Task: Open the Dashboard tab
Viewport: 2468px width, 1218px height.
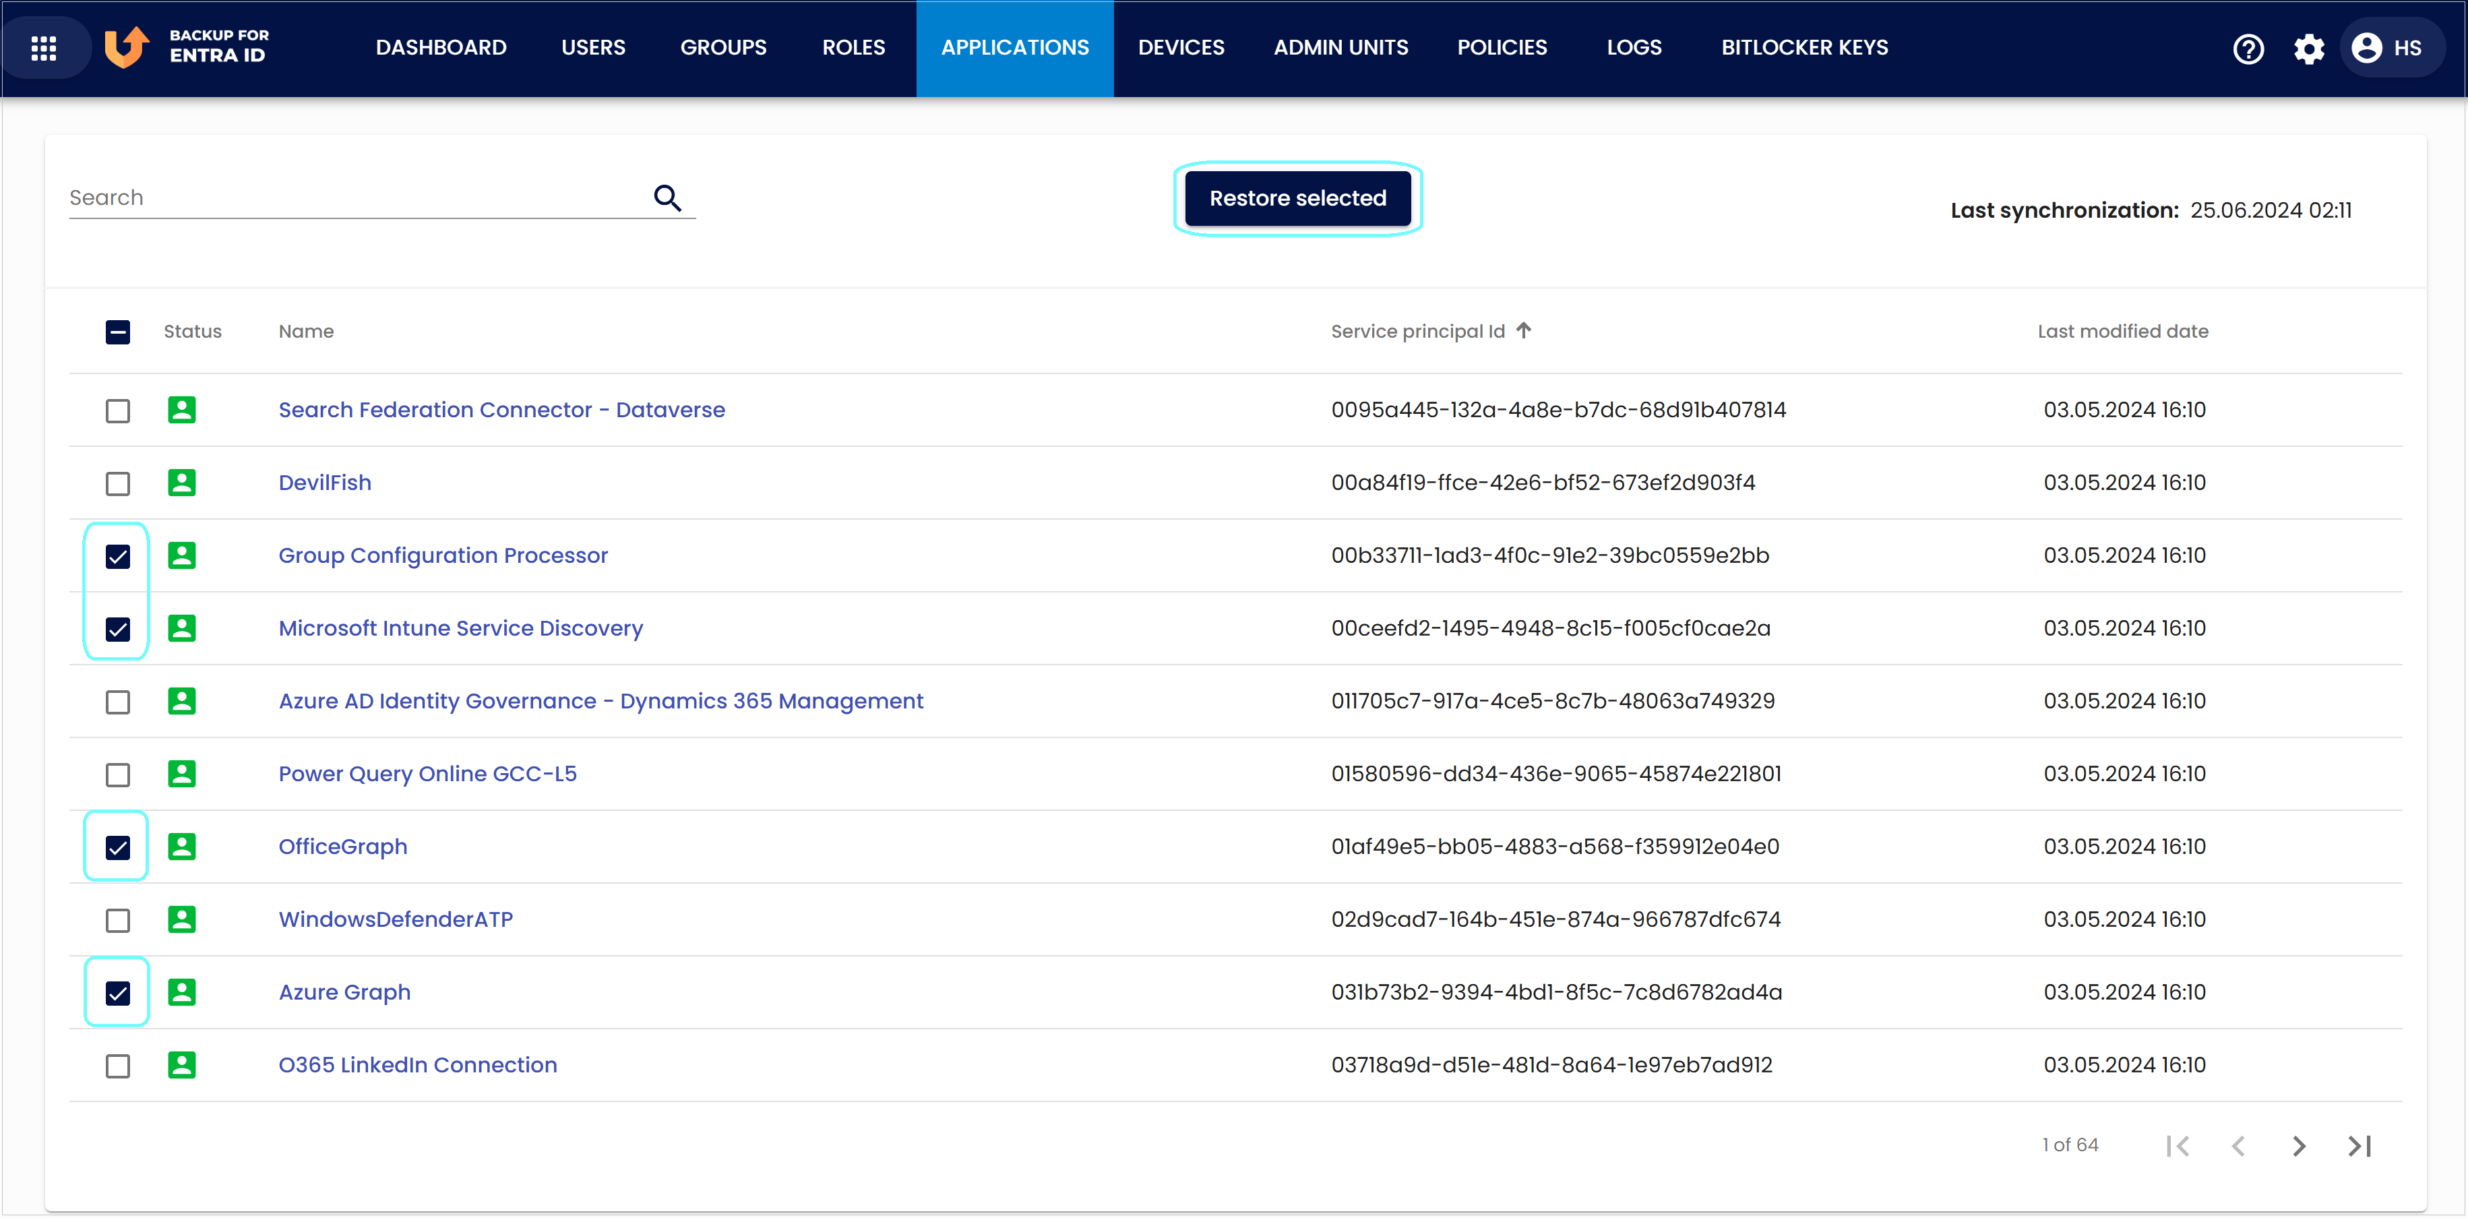Action: point(441,48)
